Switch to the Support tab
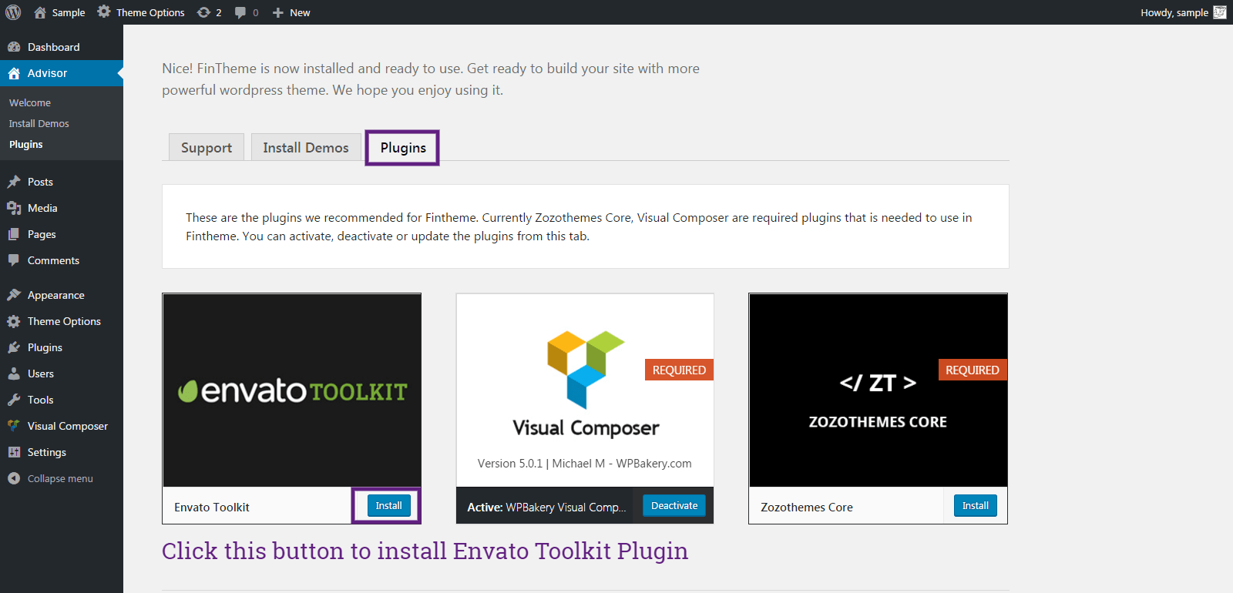The image size is (1233, 593). click(207, 147)
